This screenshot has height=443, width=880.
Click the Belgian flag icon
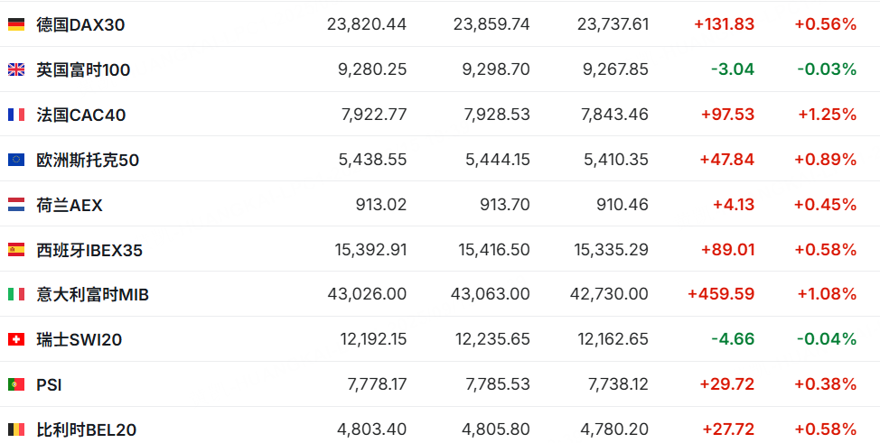click(x=16, y=429)
